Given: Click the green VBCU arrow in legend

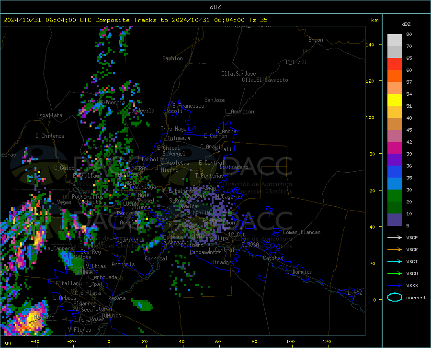Looking at the screenshot, I should click(395, 274).
